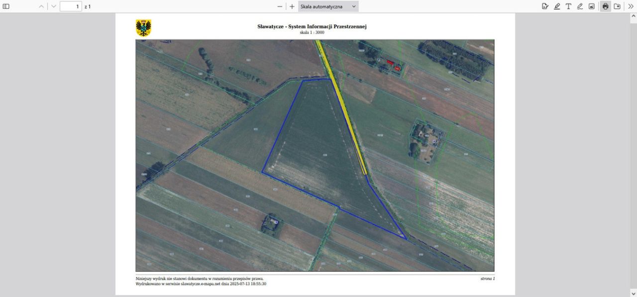Click the text skala 1 : 3000
Viewport: 637px width, 297px height.
(x=312, y=32)
